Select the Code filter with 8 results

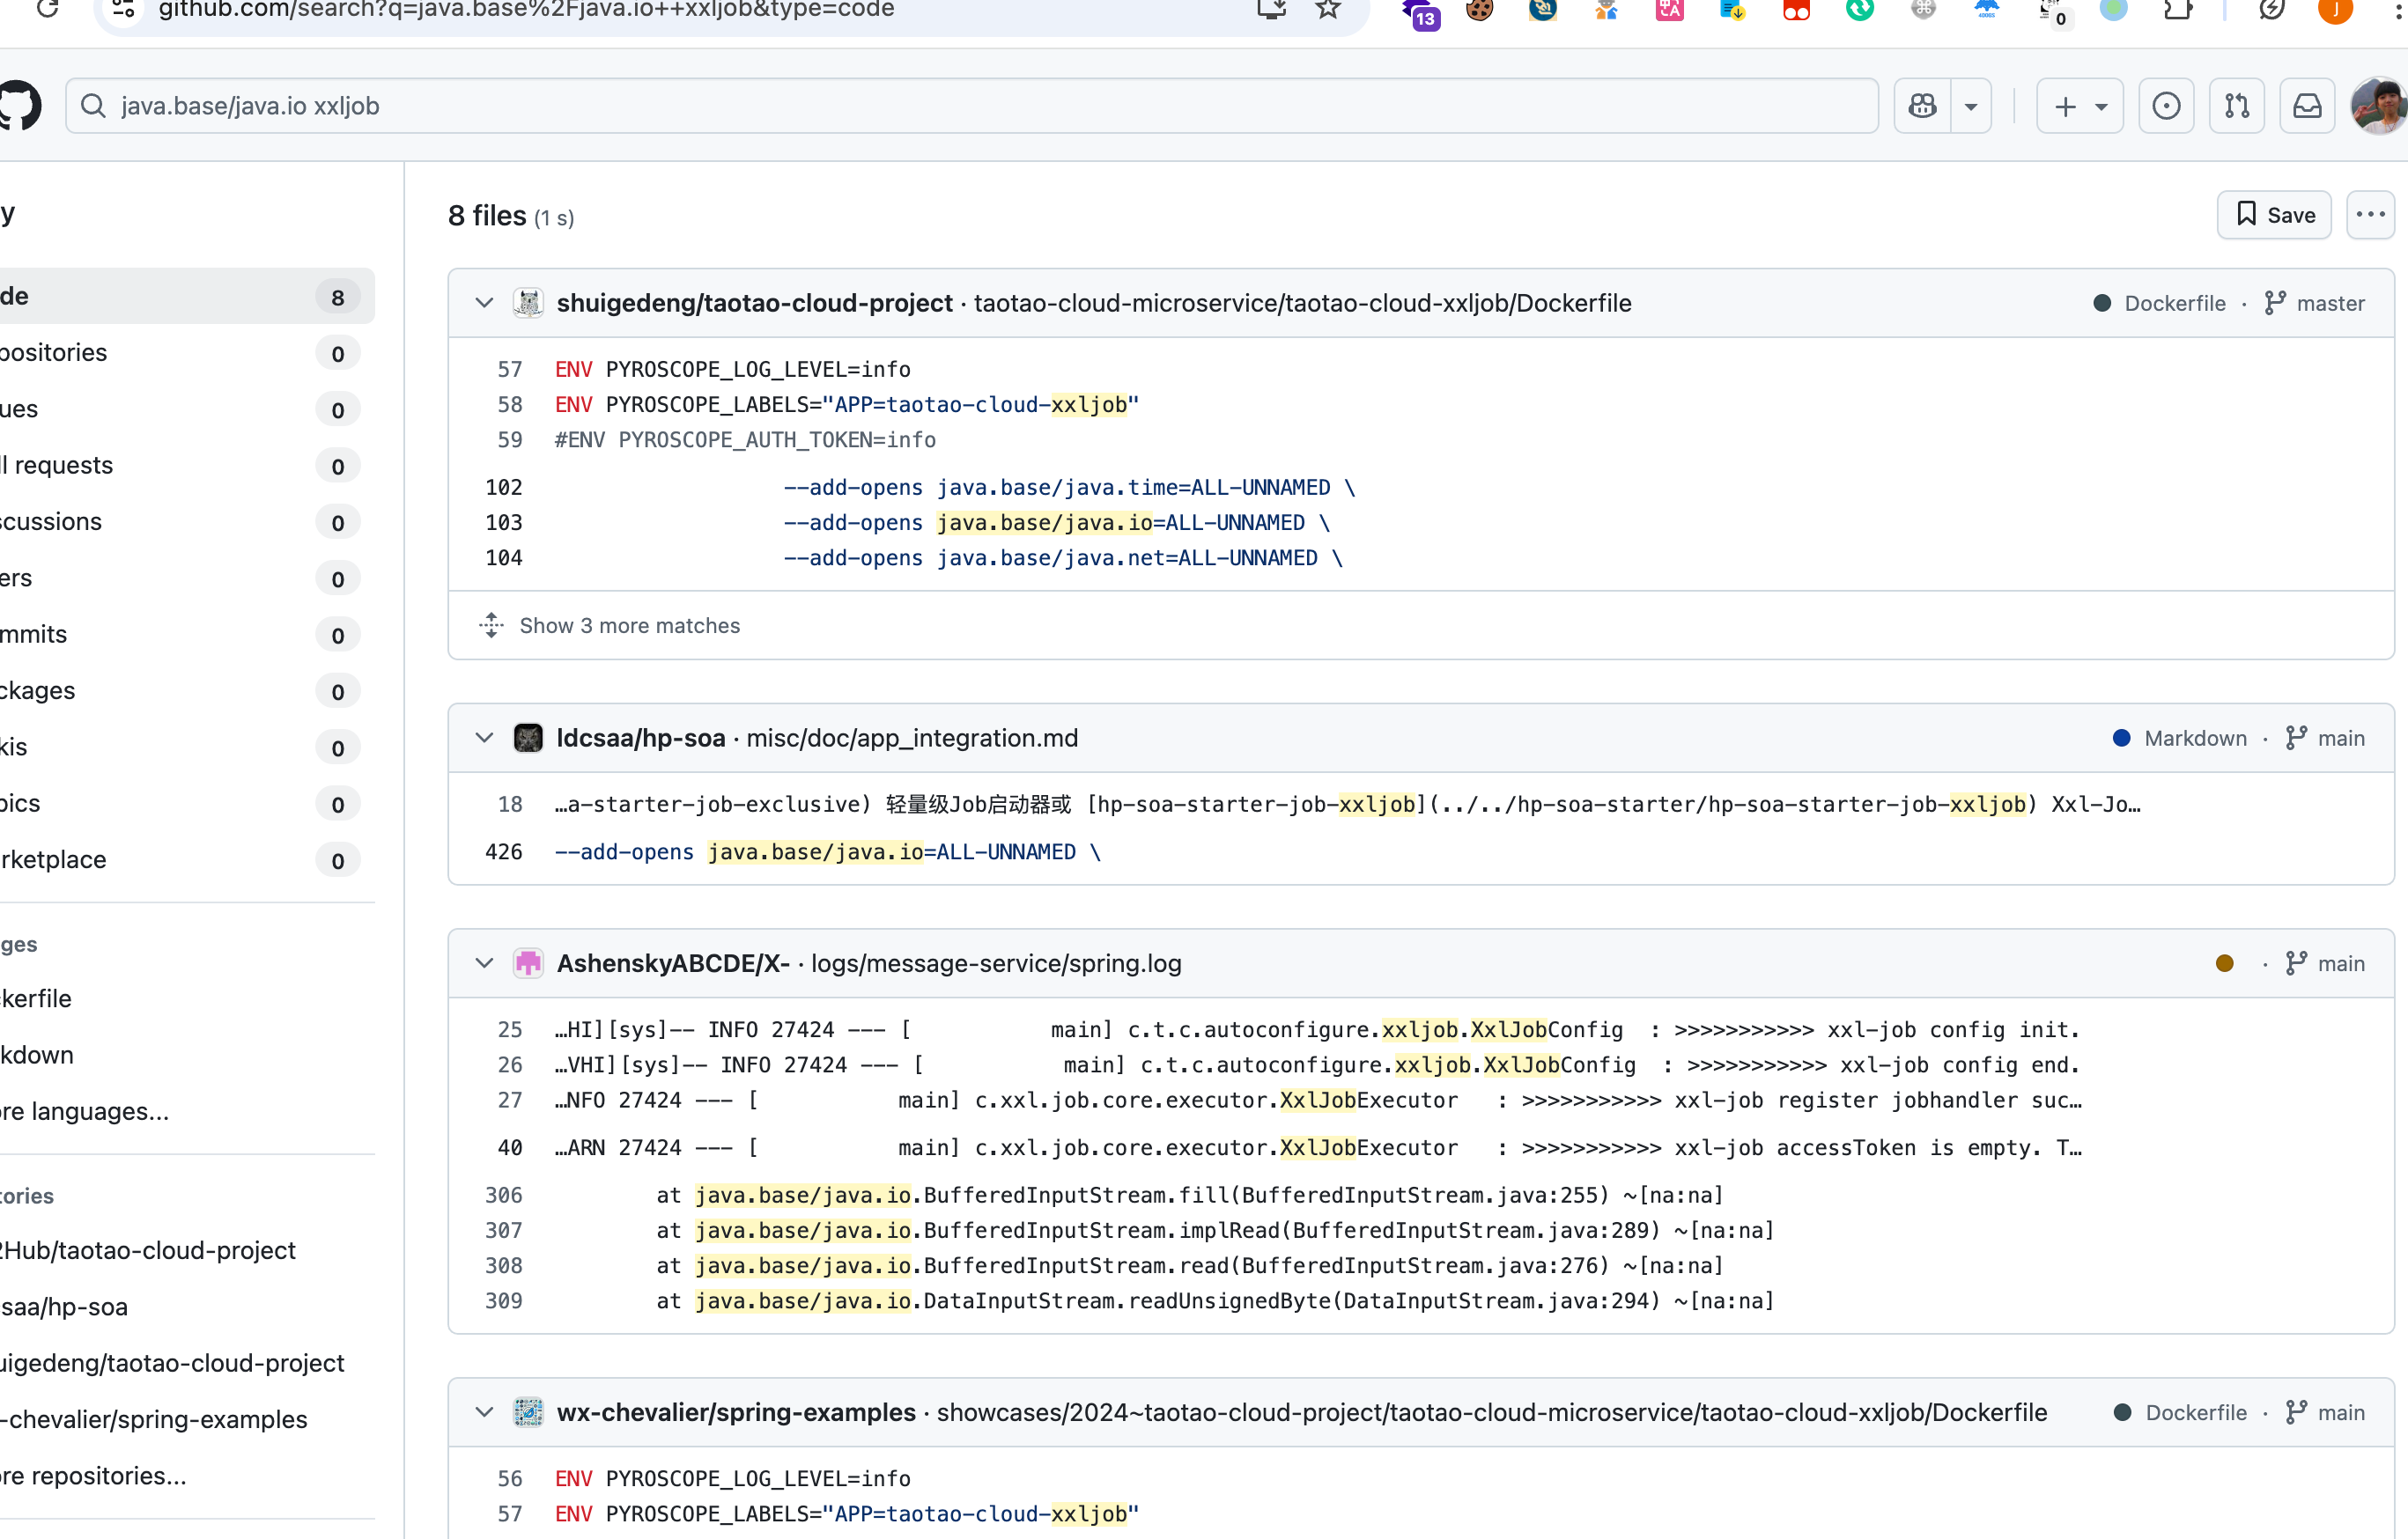[x=180, y=297]
